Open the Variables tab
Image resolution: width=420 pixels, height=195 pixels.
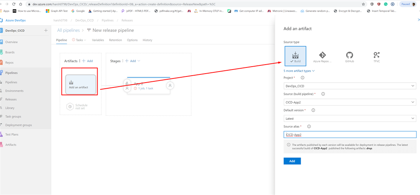click(98, 40)
